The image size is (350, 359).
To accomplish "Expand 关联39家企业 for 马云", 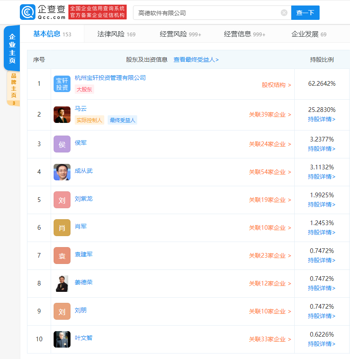I will (x=270, y=114).
